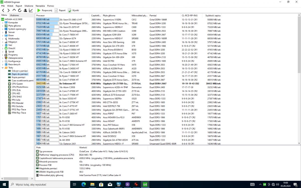301x188 pixels.
Task: Select the Magazyn storage icon in tree
Action: coord(6,42)
